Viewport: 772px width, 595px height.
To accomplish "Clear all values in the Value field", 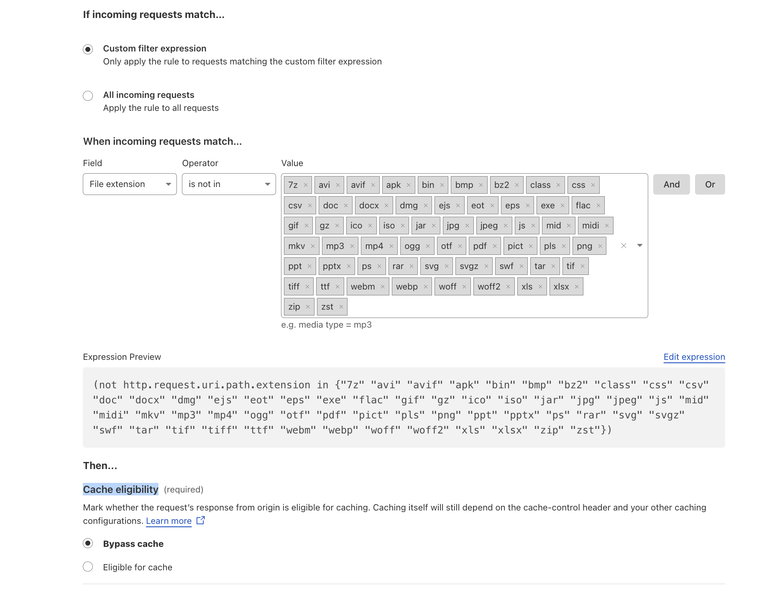I will (624, 246).
